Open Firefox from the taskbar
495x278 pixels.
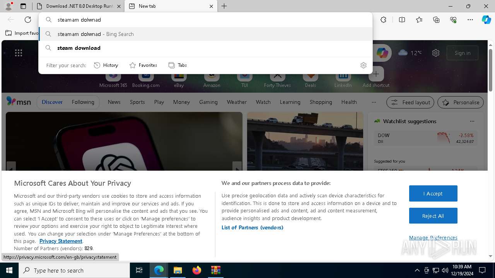pyautogui.click(x=197, y=270)
